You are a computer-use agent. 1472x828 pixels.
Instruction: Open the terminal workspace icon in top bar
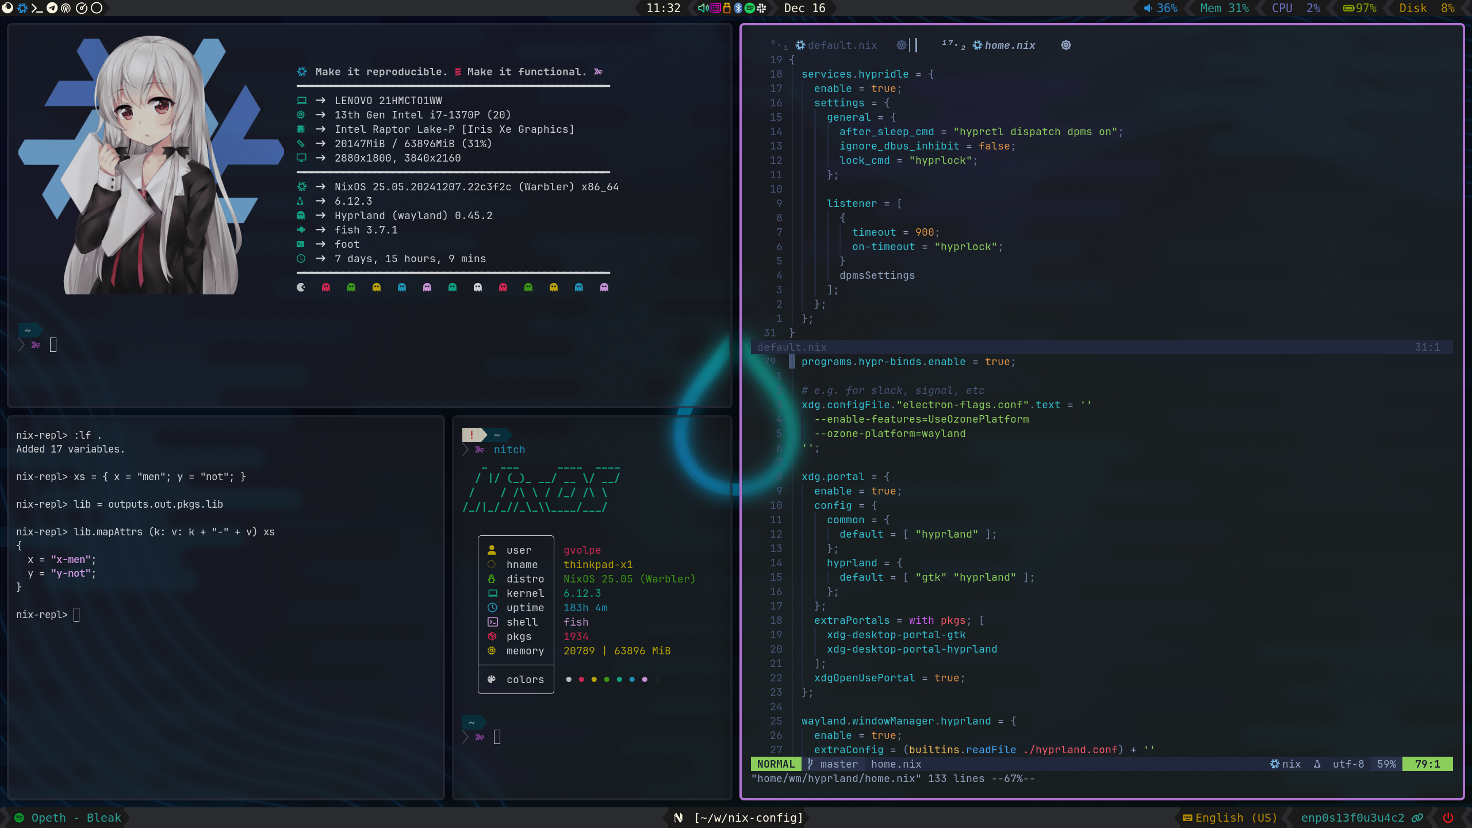[x=37, y=8]
